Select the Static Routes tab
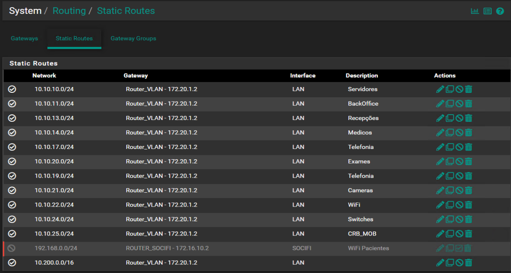The width and height of the screenshot is (511, 273). [x=74, y=38]
